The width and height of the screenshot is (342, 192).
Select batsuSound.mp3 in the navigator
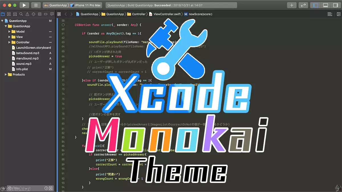click(28, 53)
